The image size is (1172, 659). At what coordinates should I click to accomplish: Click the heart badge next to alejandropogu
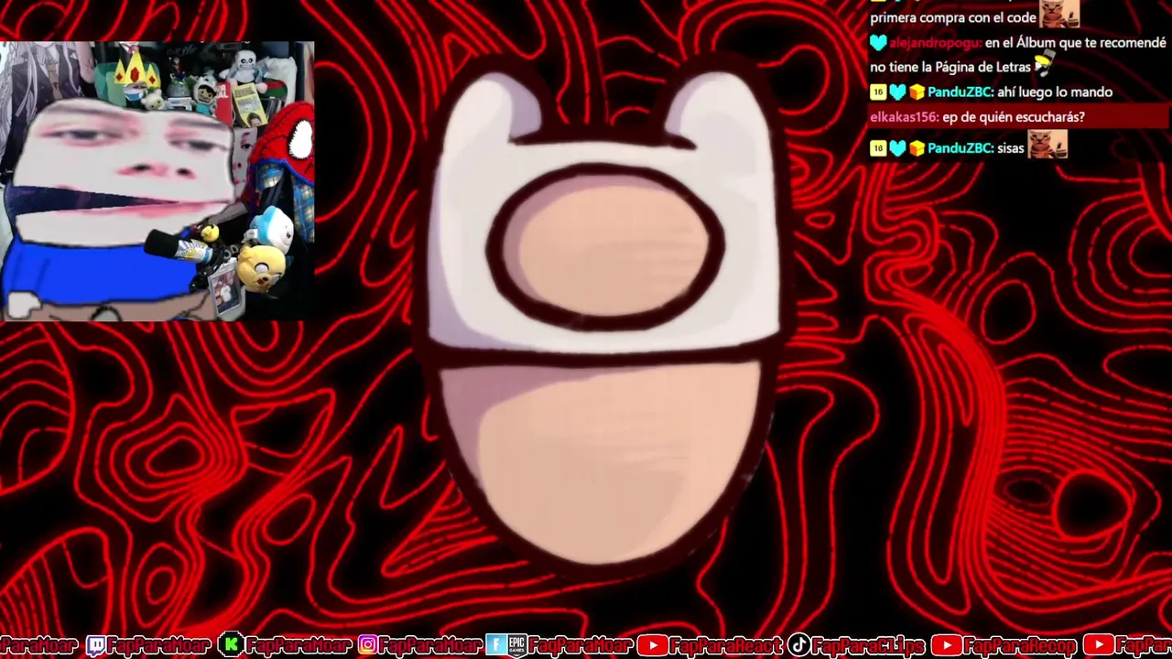pos(878,42)
